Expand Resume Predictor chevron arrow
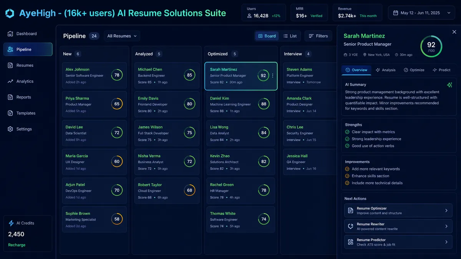 446,242
